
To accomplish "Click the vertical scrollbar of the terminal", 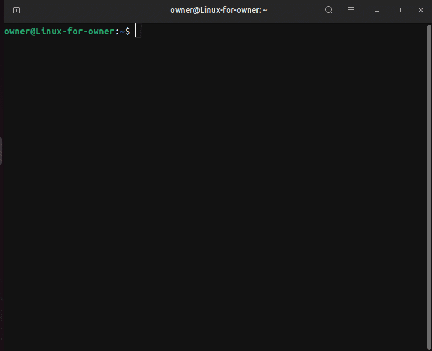I will coord(429,187).
